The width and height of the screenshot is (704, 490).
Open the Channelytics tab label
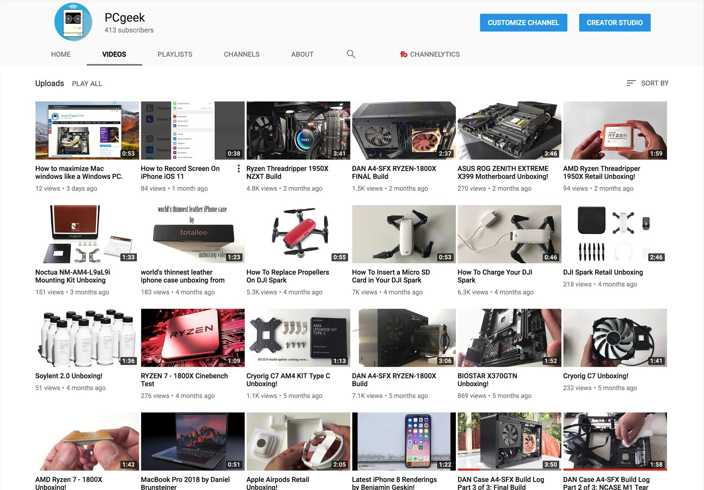(435, 54)
